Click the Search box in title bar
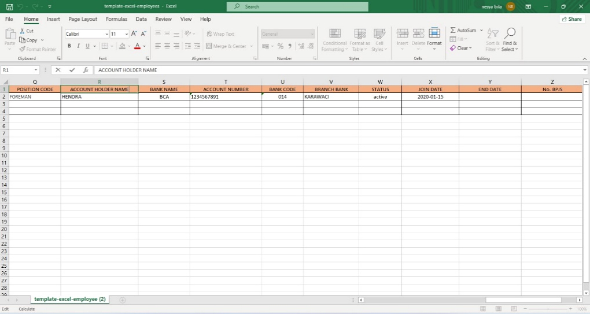This screenshot has height=314, width=590. click(297, 6)
